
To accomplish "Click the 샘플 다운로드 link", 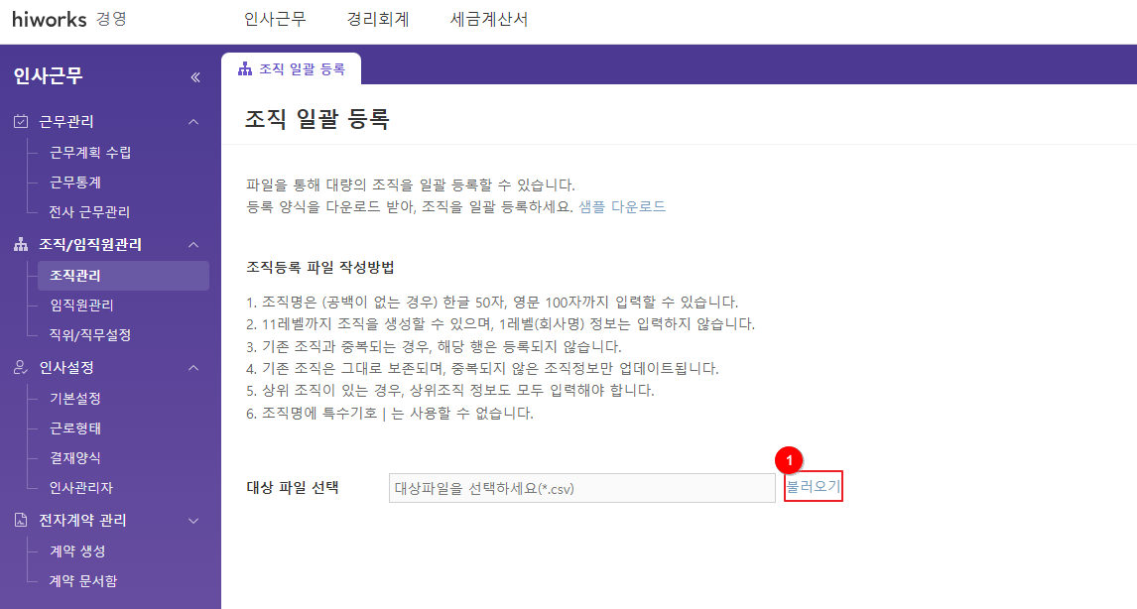I will click(622, 207).
